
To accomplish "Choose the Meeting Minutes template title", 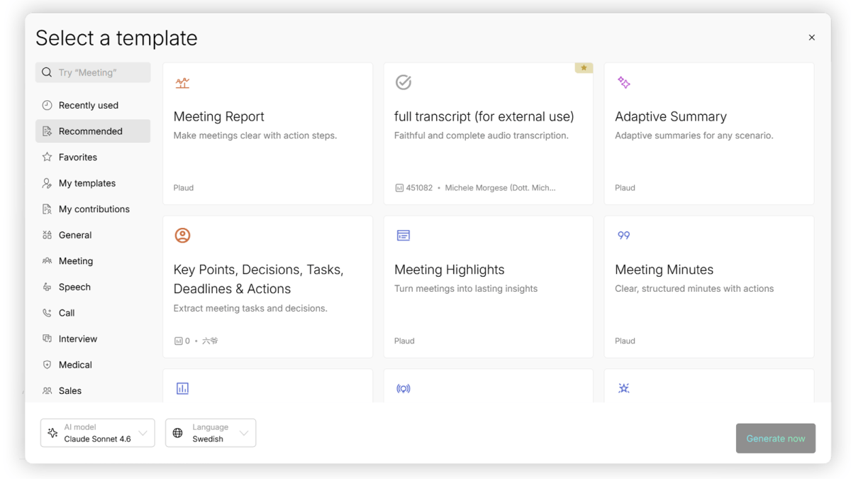I will coord(664,270).
